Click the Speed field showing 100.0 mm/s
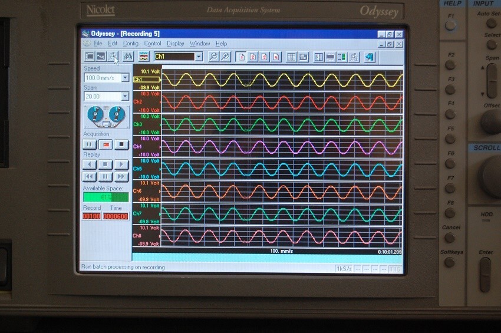The image size is (501, 333). point(103,77)
